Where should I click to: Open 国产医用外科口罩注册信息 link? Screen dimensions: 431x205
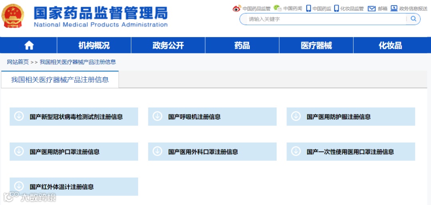(203, 152)
